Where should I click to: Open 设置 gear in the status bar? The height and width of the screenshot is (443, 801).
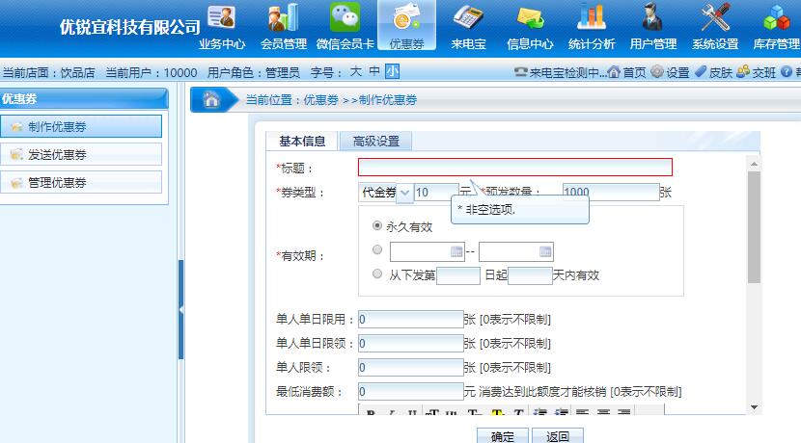(657, 72)
